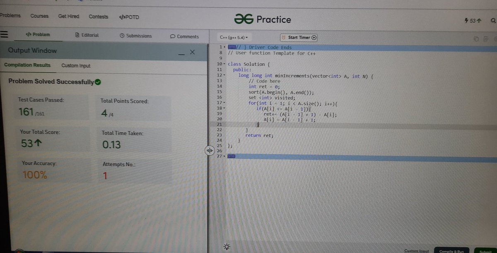
Task: Click the copy code icon above editor
Action: point(476,39)
